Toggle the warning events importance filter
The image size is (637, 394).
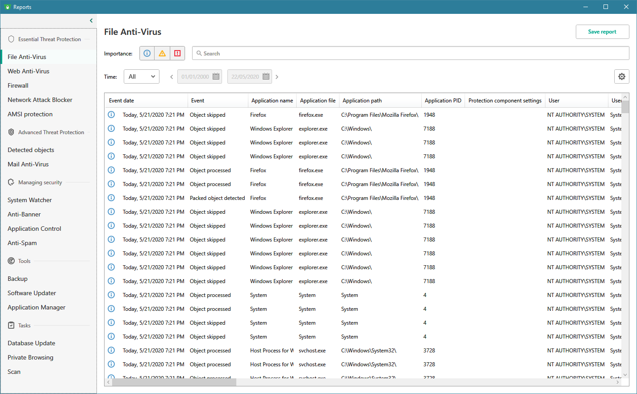point(162,53)
